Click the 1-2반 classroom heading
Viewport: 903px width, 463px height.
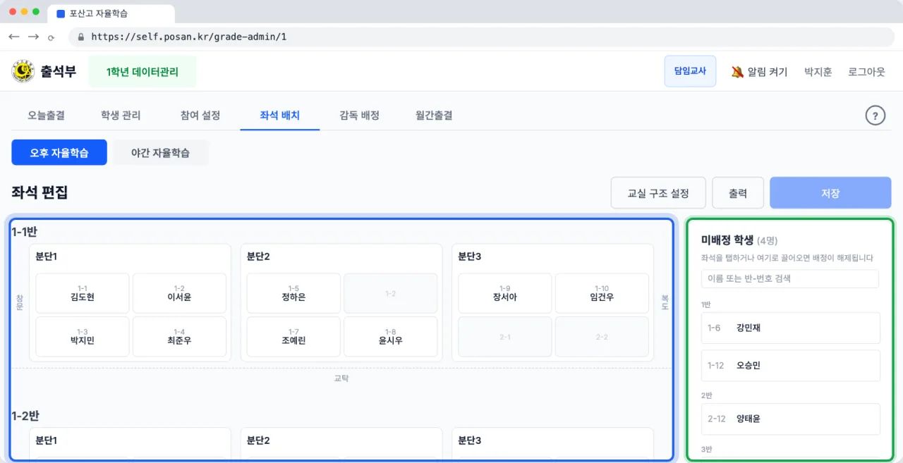tap(25, 416)
